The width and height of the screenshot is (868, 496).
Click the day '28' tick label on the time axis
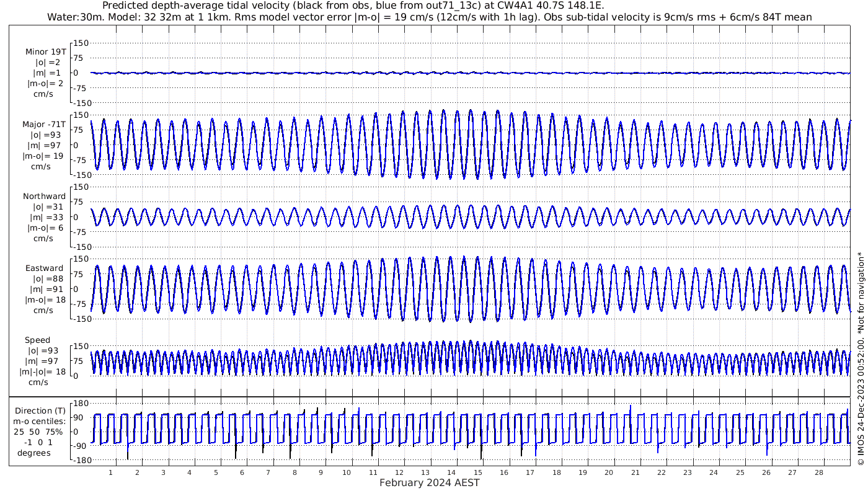point(818,472)
